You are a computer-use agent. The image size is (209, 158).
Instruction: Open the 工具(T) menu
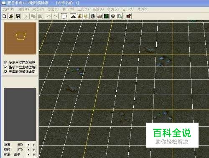point(83,9)
